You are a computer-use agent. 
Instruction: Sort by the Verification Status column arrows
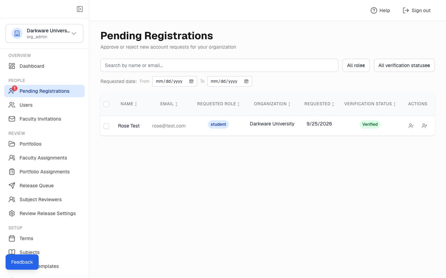394,104
